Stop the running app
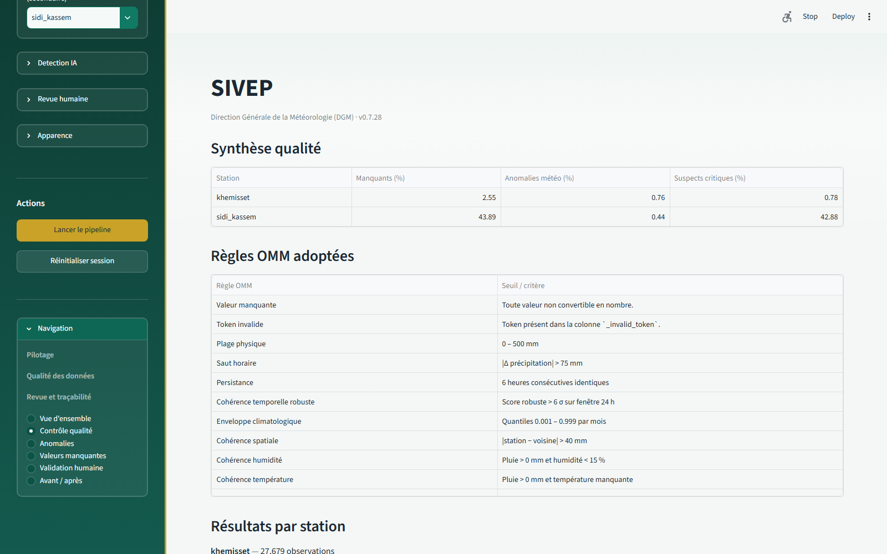887x554 pixels. pyautogui.click(x=810, y=17)
